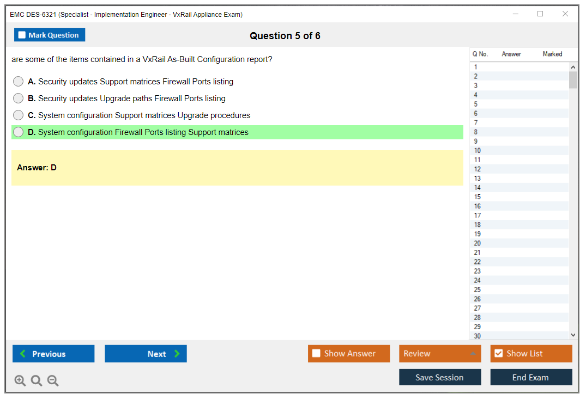Click the zoom in magnifier icon
This screenshot has width=586, height=400.
(20, 381)
